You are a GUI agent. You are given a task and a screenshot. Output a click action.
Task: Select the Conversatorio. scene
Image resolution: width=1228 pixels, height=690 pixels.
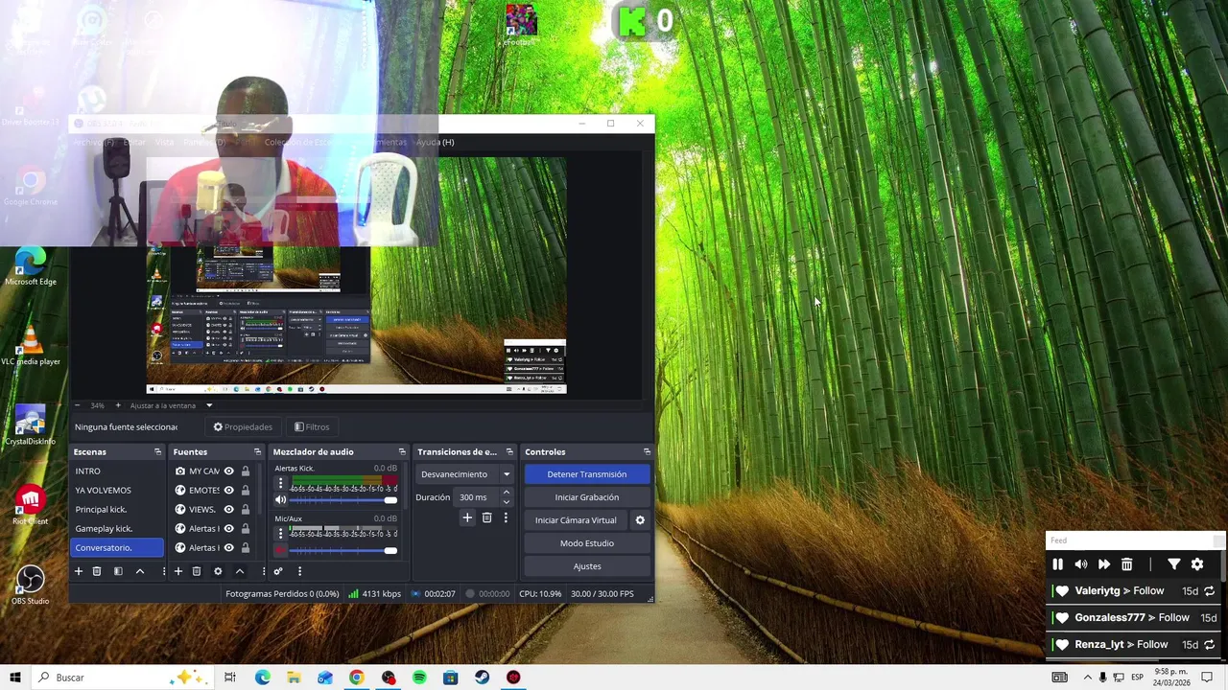click(x=118, y=548)
